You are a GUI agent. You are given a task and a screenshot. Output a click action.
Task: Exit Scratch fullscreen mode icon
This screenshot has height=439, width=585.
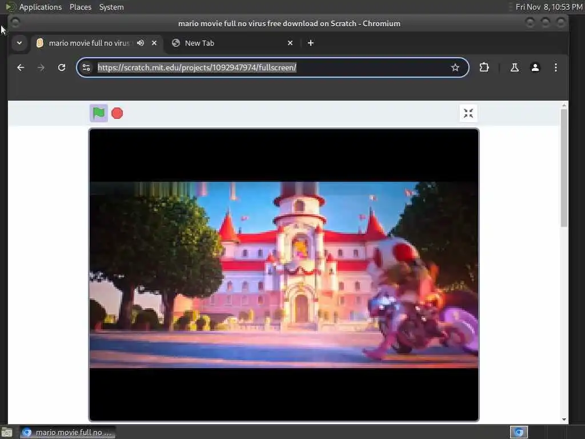pyautogui.click(x=468, y=113)
